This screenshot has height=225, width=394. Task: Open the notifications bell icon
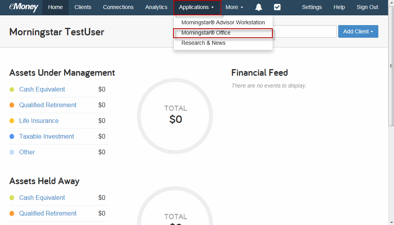pos(259,7)
